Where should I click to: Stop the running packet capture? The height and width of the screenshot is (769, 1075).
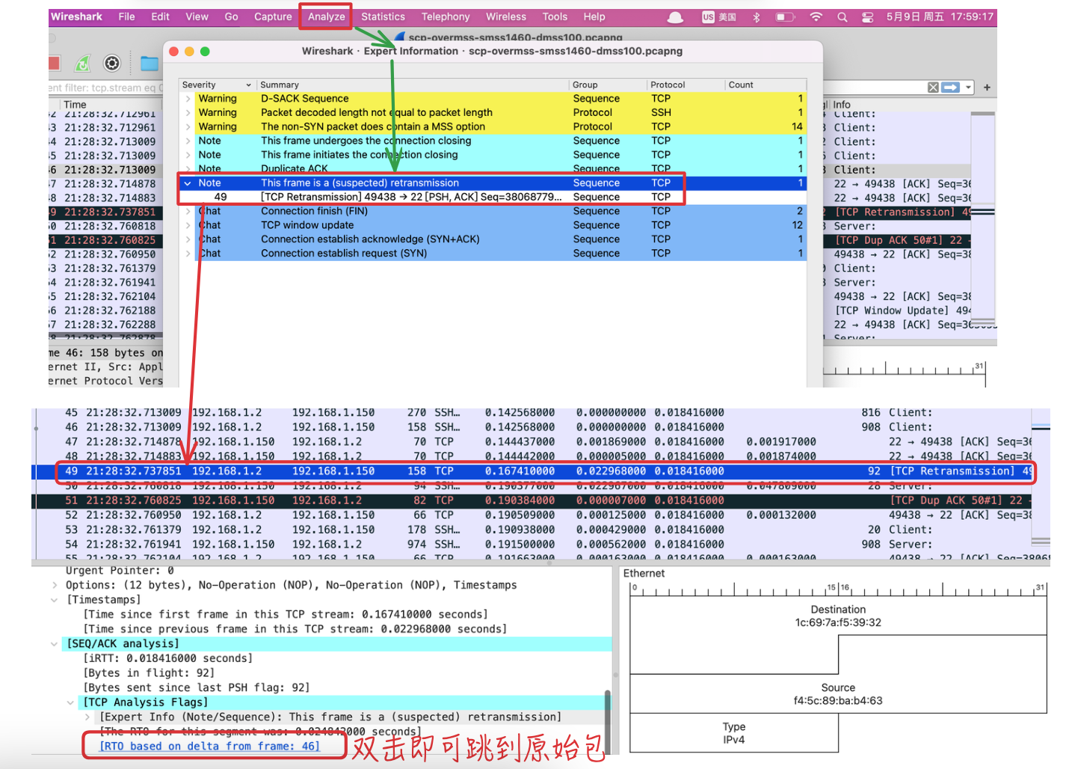pos(53,64)
